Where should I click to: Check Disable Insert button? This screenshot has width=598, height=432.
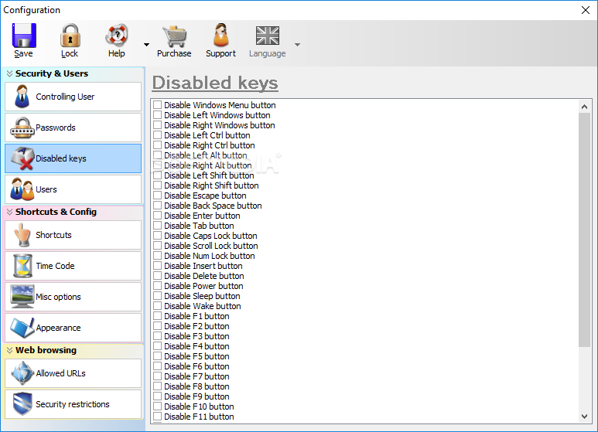click(158, 266)
